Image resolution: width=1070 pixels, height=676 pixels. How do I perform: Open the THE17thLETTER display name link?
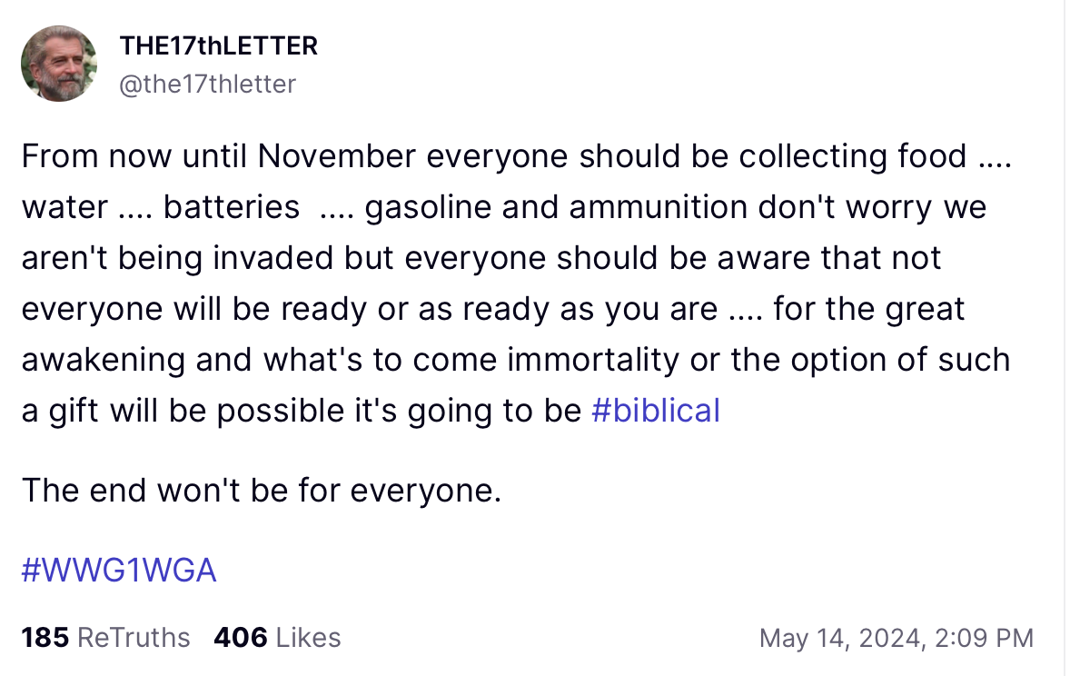click(x=218, y=45)
